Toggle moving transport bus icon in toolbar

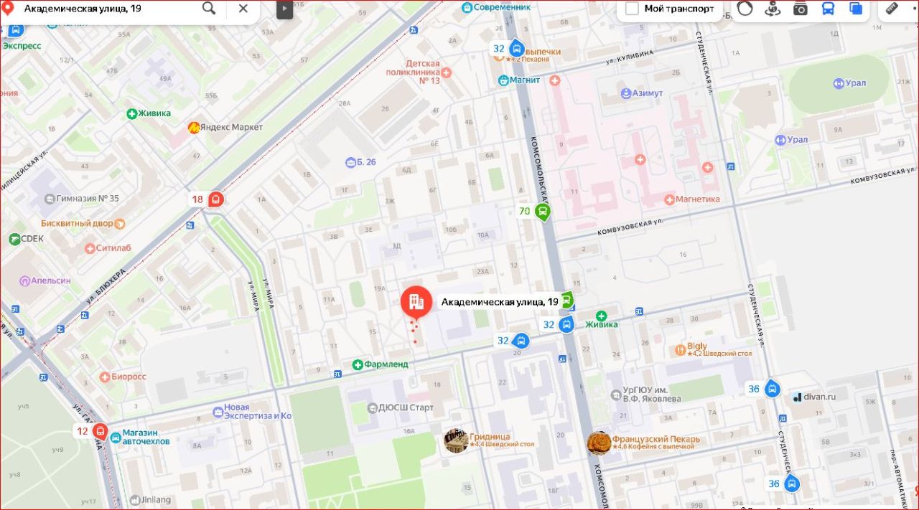(828, 9)
